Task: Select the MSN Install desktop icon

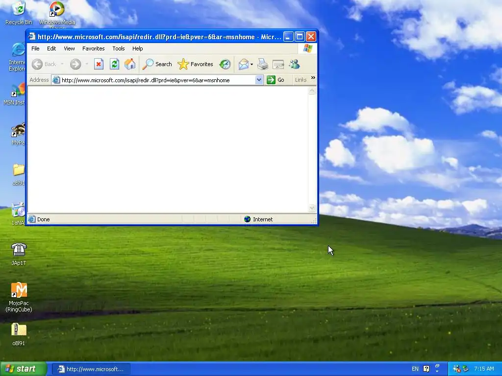Action: click(x=14, y=94)
